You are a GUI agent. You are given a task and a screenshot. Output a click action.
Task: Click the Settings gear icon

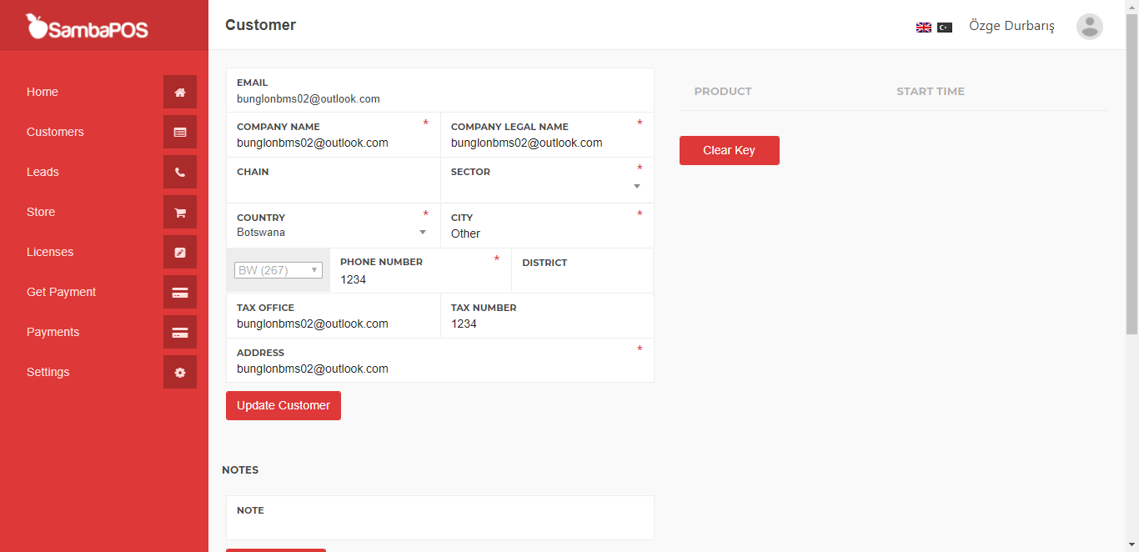pos(179,372)
